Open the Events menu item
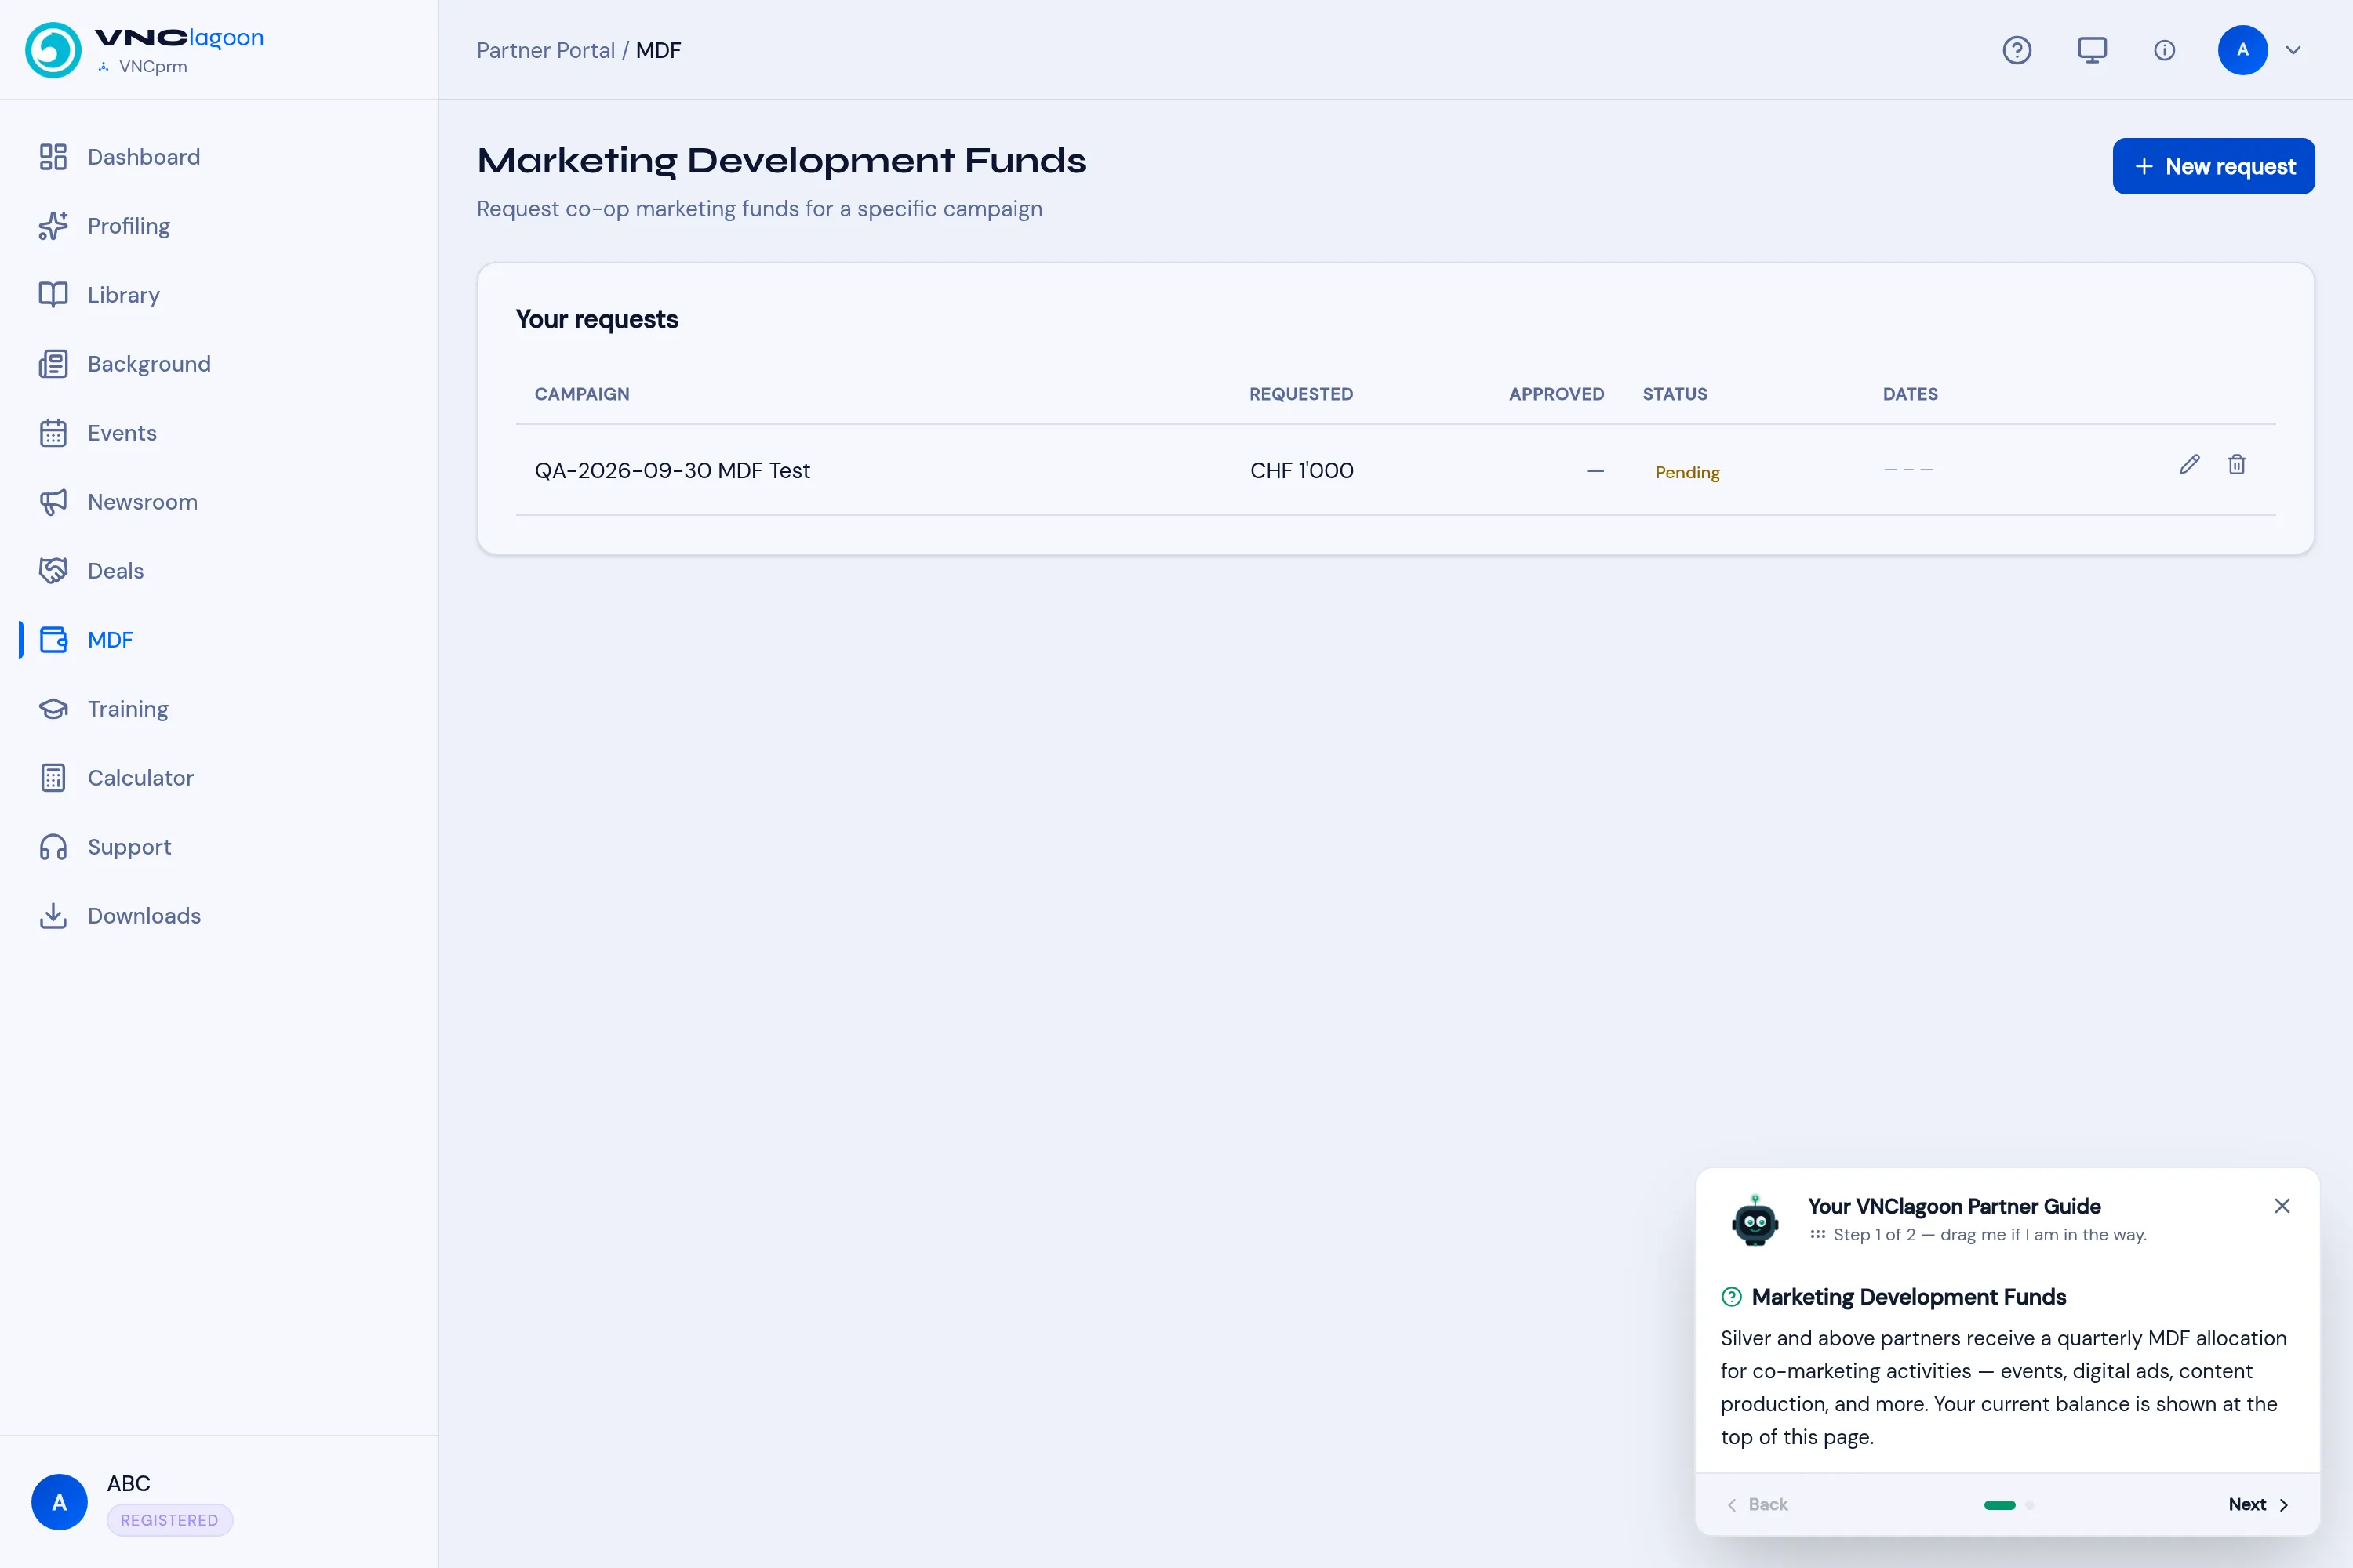This screenshot has width=2353, height=1568. [218, 433]
